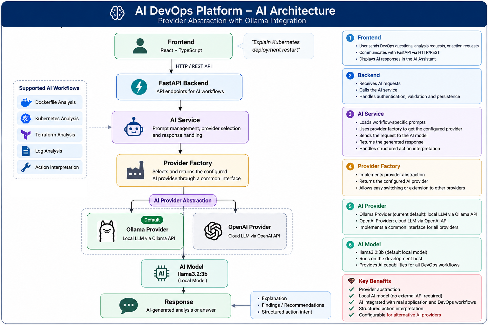Click the Terraform logo icon
Viewport: 488px width, 325px height.
click(x=26, y=135)
